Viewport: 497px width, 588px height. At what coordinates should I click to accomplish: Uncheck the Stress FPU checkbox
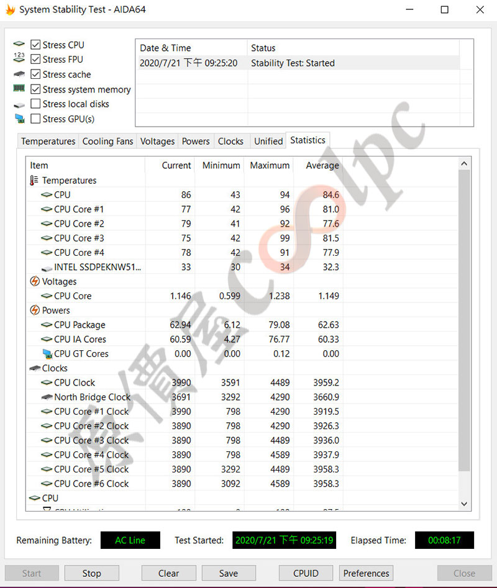coord(35,59)
